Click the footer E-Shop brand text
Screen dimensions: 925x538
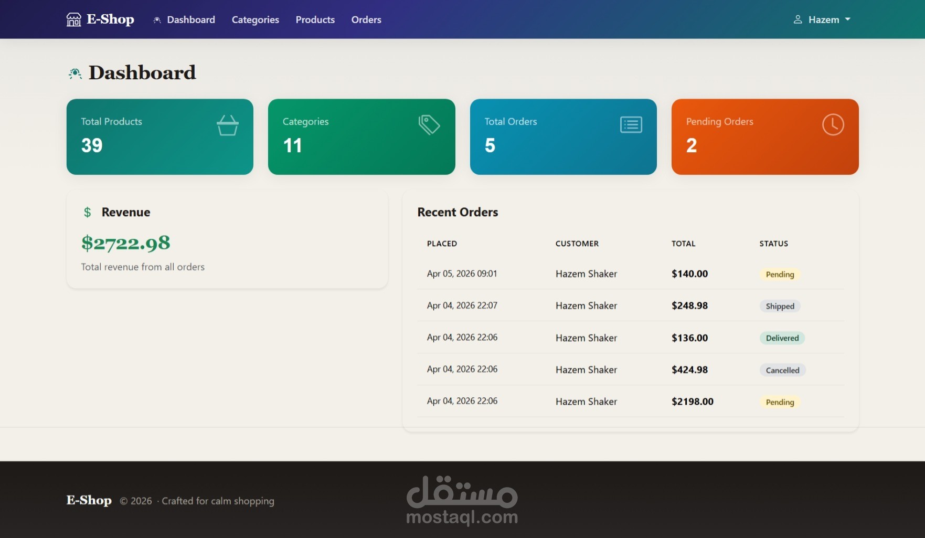pyautogui.click(x=89, y=500)
